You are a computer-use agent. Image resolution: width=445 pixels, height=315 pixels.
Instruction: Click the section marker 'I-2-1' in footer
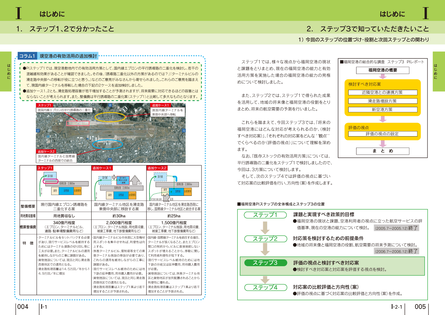coord(396,307)
